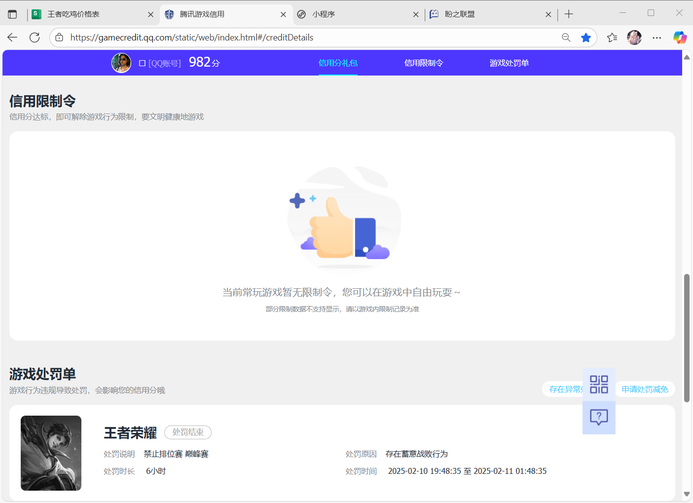Click the scrollbar up arrow
693x503 pixels.
pyautogui.click(x=687, y=57)
